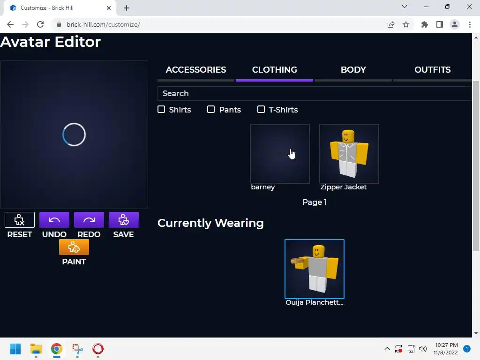Viewport: 480px width, 360px height.
Task: Toggle the browser side panel icon
Action: [440, 24]
